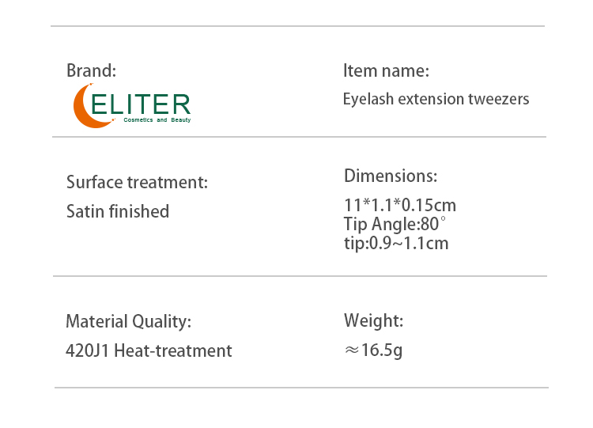Viewport: 593px width, 428px height.
Task: Select the "tip:0.9~1.1cm" text
Action: click(x=395, y=243)
